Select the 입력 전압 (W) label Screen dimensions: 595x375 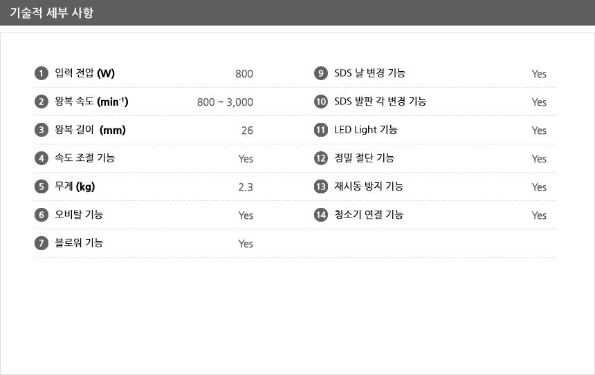(84, 73)
